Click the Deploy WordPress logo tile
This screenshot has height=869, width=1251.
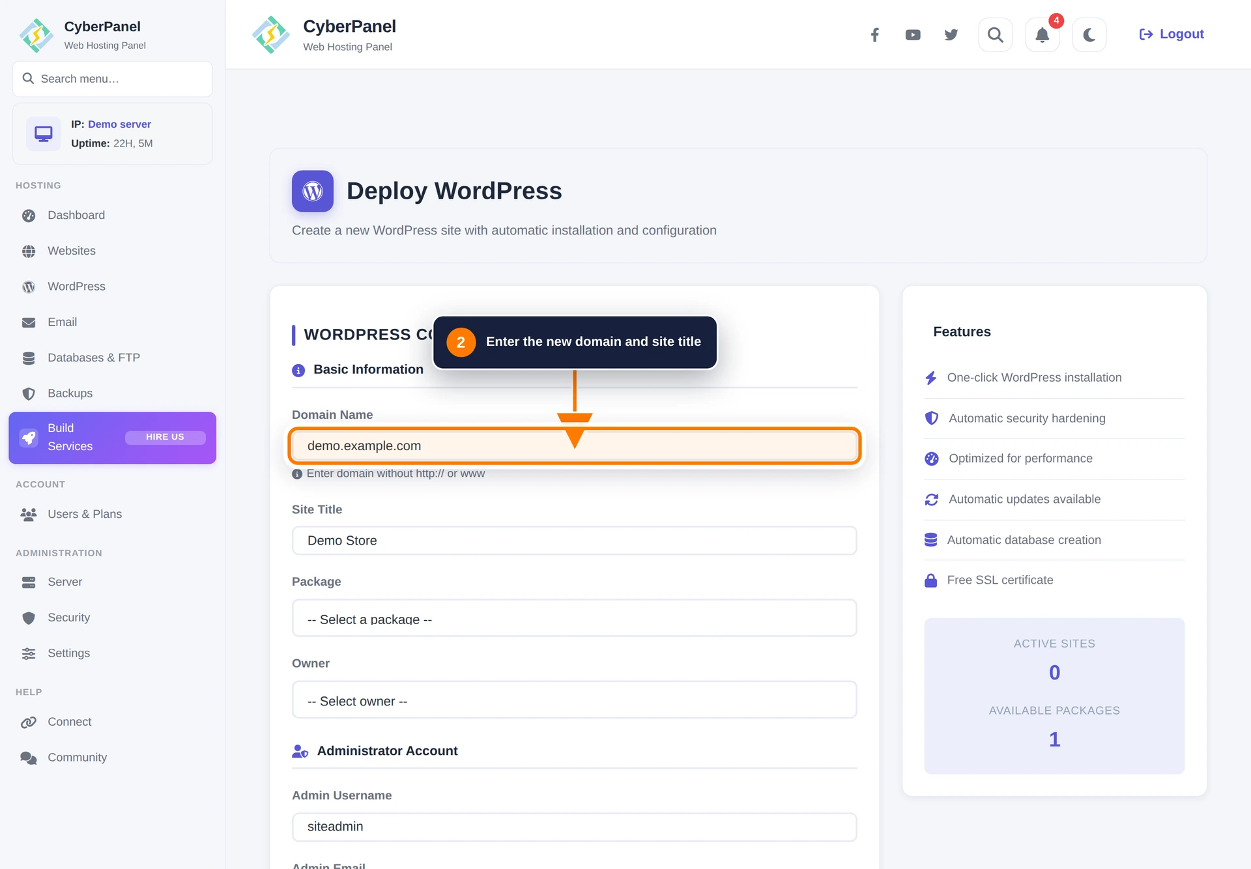click(x=313, y=191)
